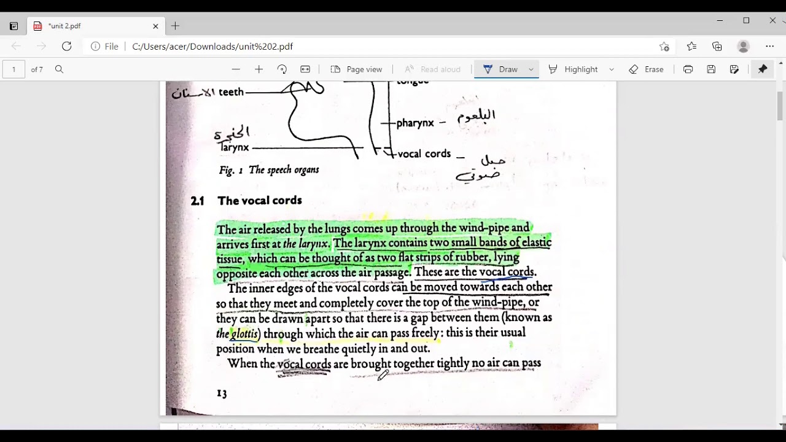Fit PDF to page width
Viewport: 786px width, 442px height.
pyautogui.click(x=305, y=69)
